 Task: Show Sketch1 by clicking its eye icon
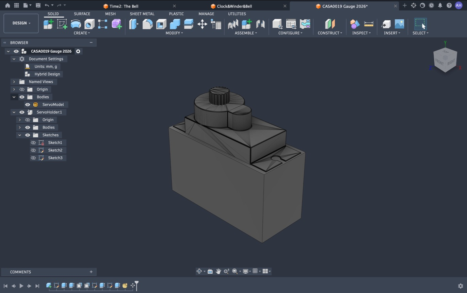coord(33,143)
